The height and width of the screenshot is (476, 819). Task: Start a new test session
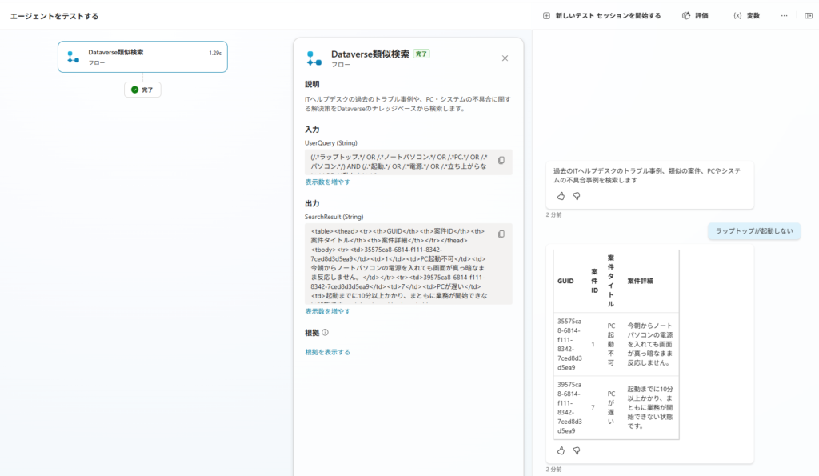pos(601,16)
